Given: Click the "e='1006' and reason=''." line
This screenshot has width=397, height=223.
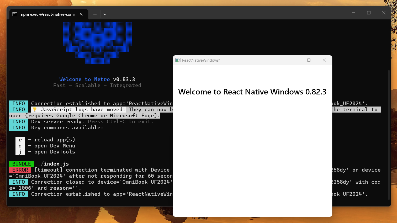Looking at the screenshot, I should (x=45, y=188).
